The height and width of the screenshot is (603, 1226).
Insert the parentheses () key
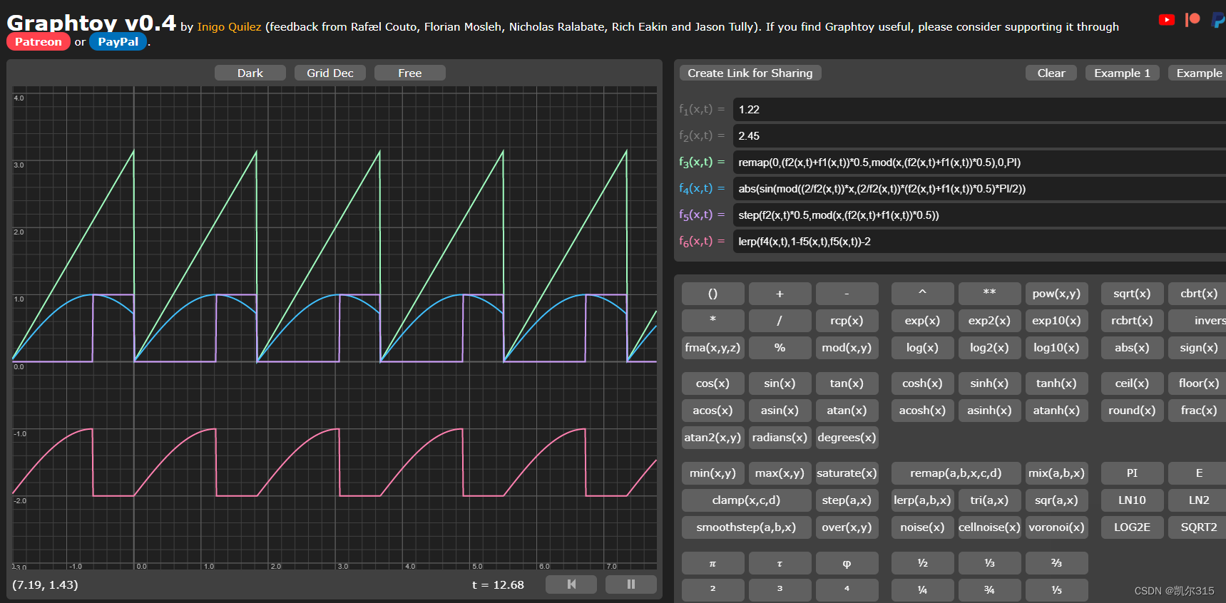click(712, 294)
